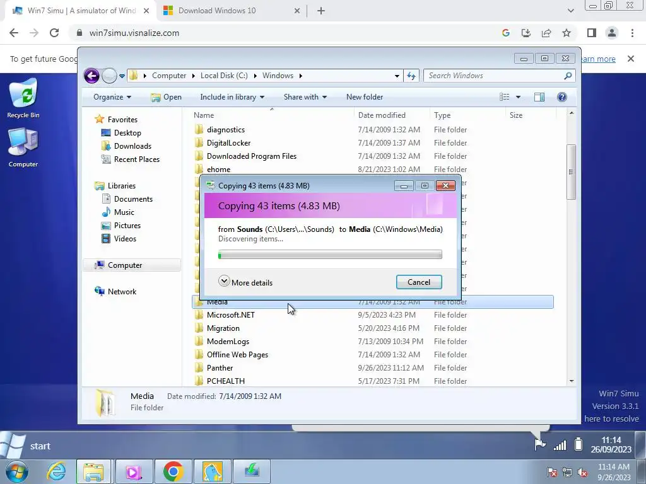The width and height of the screenshot is (646, 484).
Task: Click the change view icon
Action: click(504, 97)
